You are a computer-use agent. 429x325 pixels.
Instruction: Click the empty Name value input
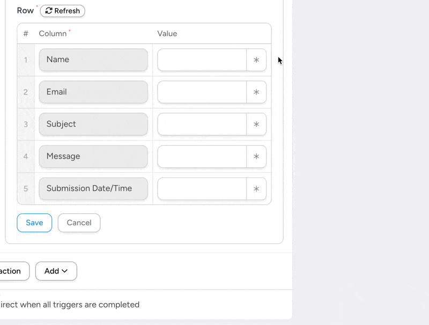point(203,60)
